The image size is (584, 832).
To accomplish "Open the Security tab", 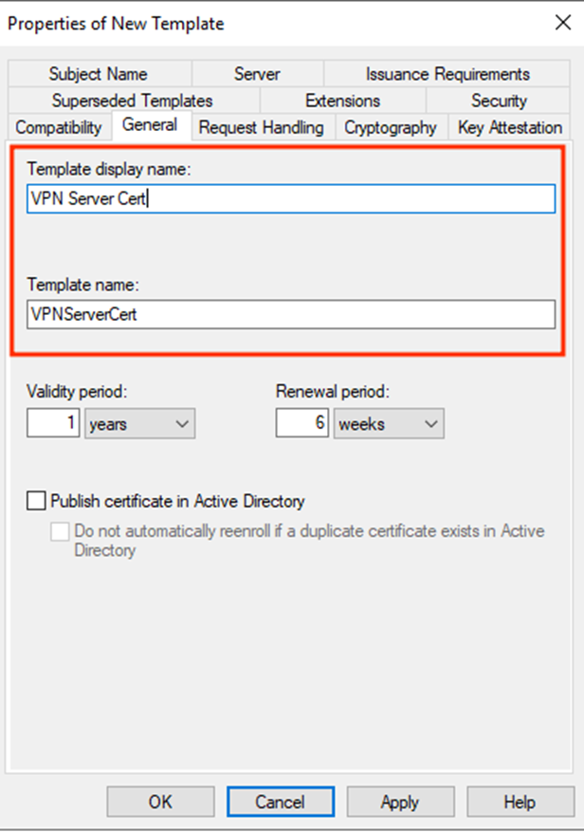I will [x=499, y=101].
